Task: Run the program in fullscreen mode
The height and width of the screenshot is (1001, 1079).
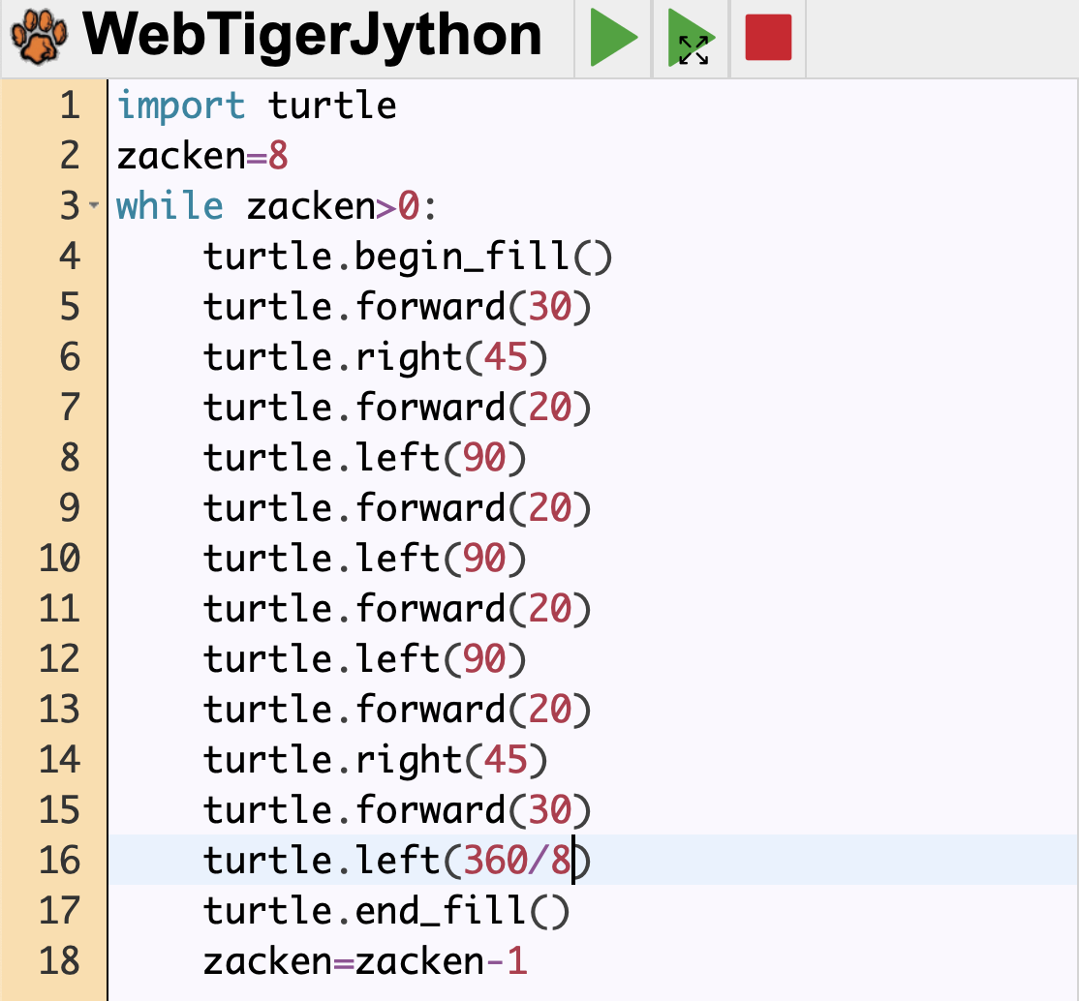Action: (692, 39)
